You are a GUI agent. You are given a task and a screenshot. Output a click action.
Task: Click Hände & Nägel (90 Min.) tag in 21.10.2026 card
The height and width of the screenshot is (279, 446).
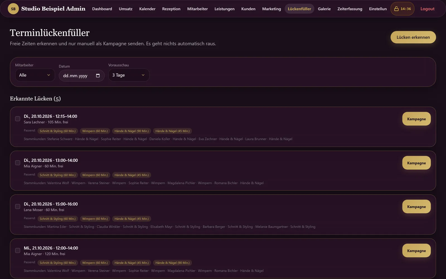172,263
